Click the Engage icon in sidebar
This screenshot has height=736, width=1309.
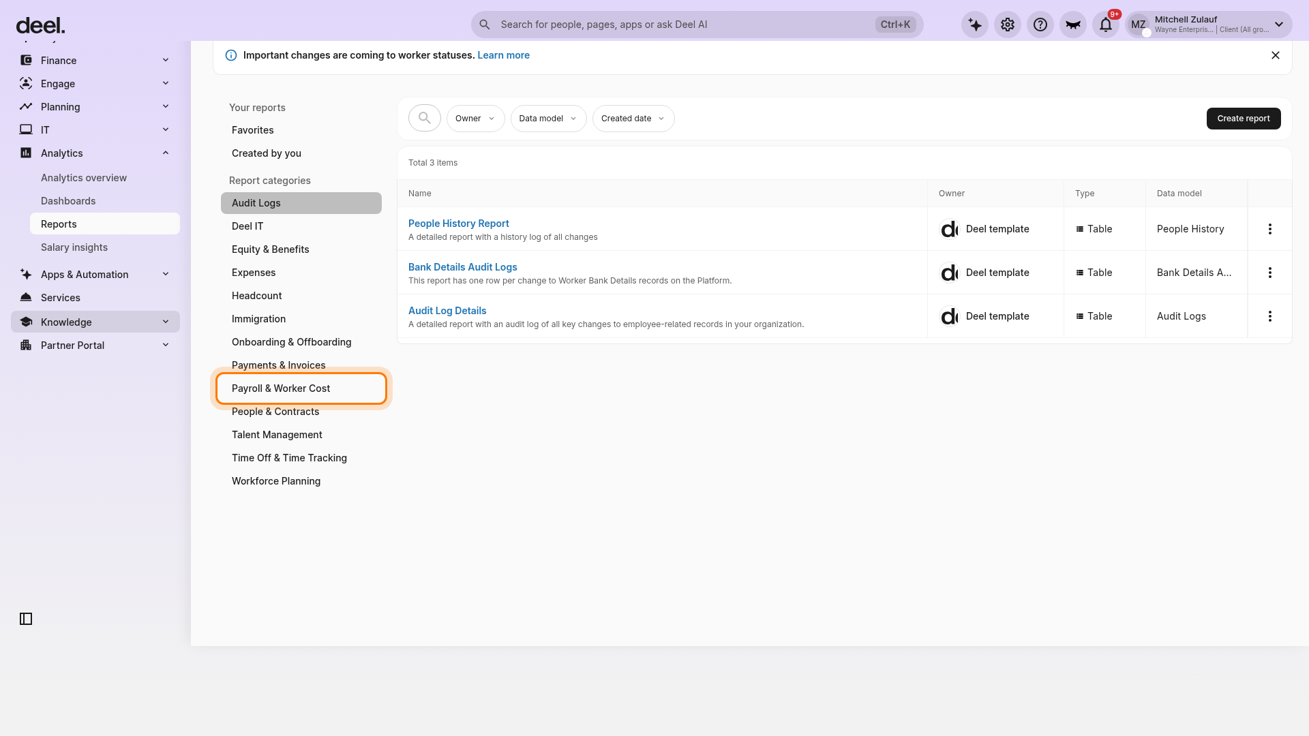[x=26, y=83]
